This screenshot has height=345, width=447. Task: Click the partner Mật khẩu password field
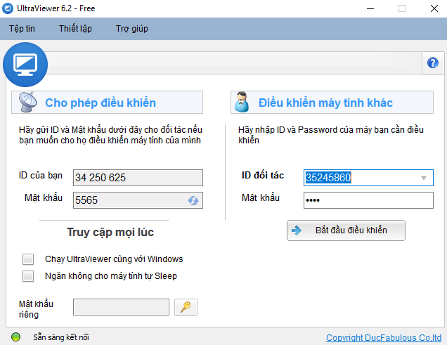pos(368,200)
